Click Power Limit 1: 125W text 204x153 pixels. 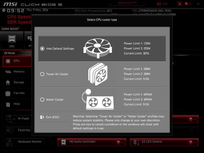coord(137,43)
